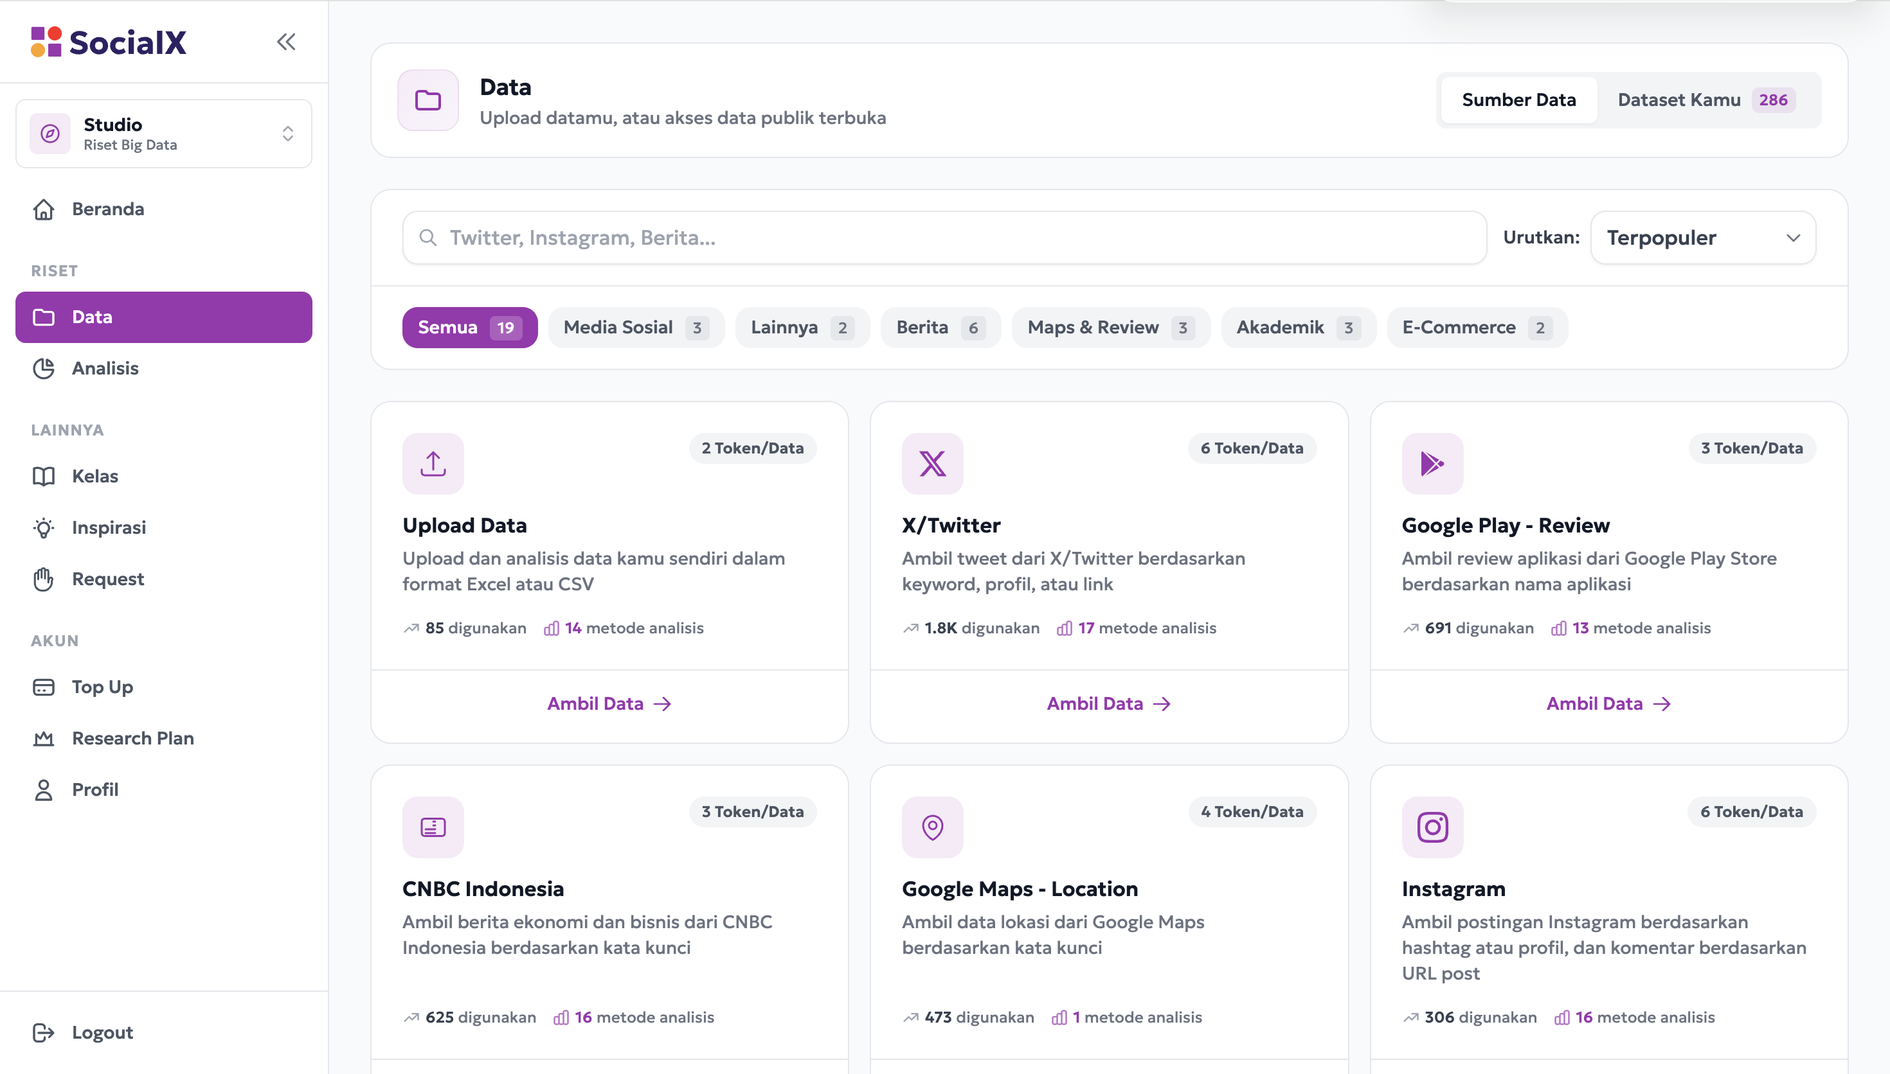Switch to the Dataset Kamu tab
The image size is (1890, 1074).
[x=1705, y=100]
